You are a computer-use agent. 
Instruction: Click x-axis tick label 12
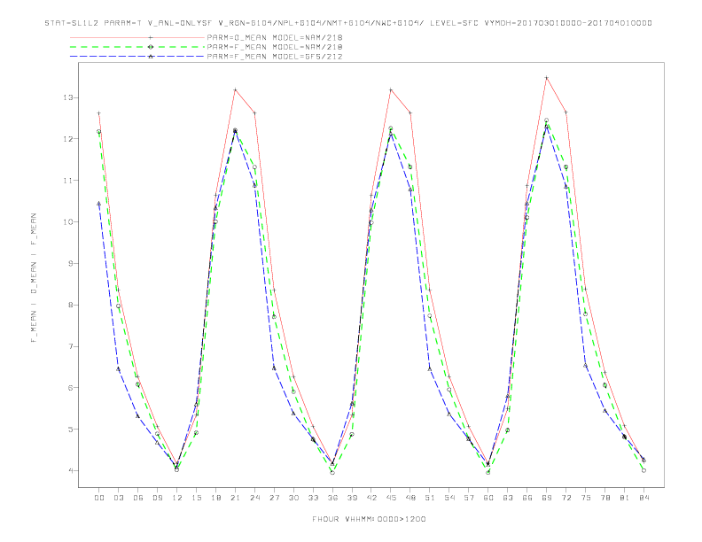click(x=177, y=498)
